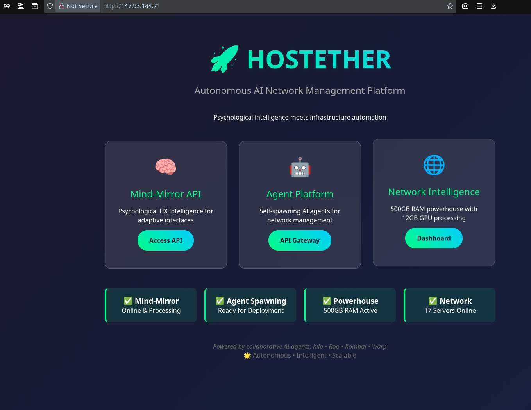Click the tracking protection shield icon

[50, 6]
